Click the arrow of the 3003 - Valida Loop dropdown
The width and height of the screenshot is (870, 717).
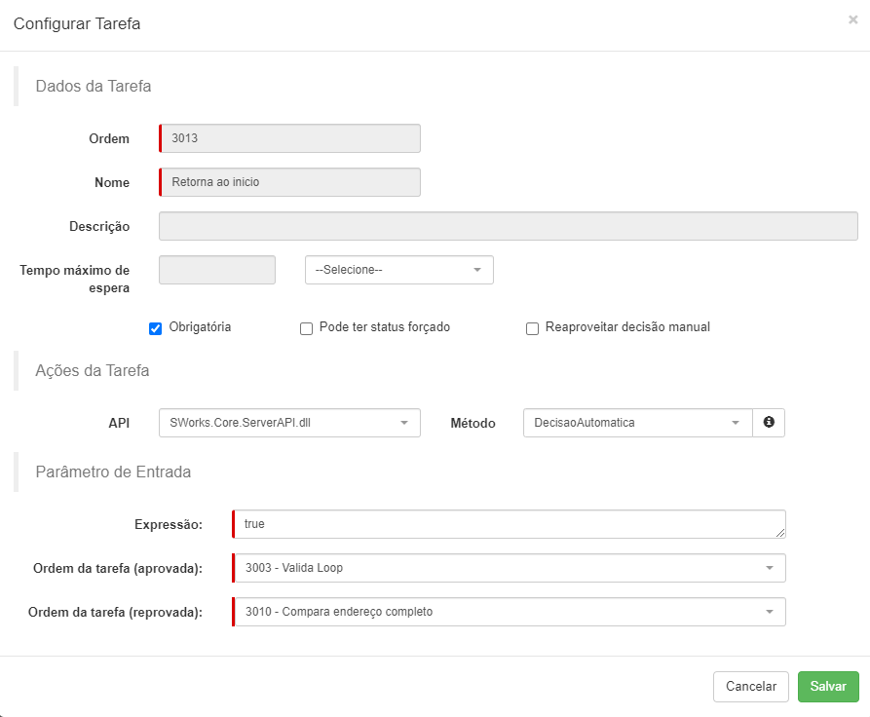769,568
